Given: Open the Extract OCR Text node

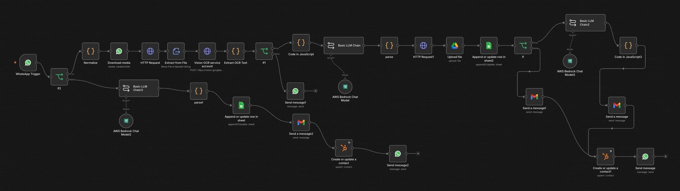Looking at the screenshot, I should pyautogui.click(x=235, y=51).
